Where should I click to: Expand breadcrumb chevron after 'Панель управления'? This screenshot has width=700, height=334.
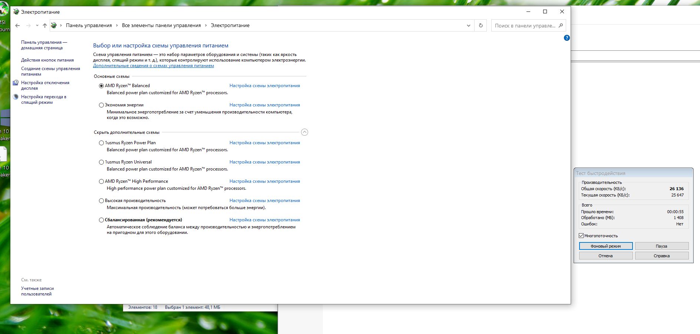[117, 26]
